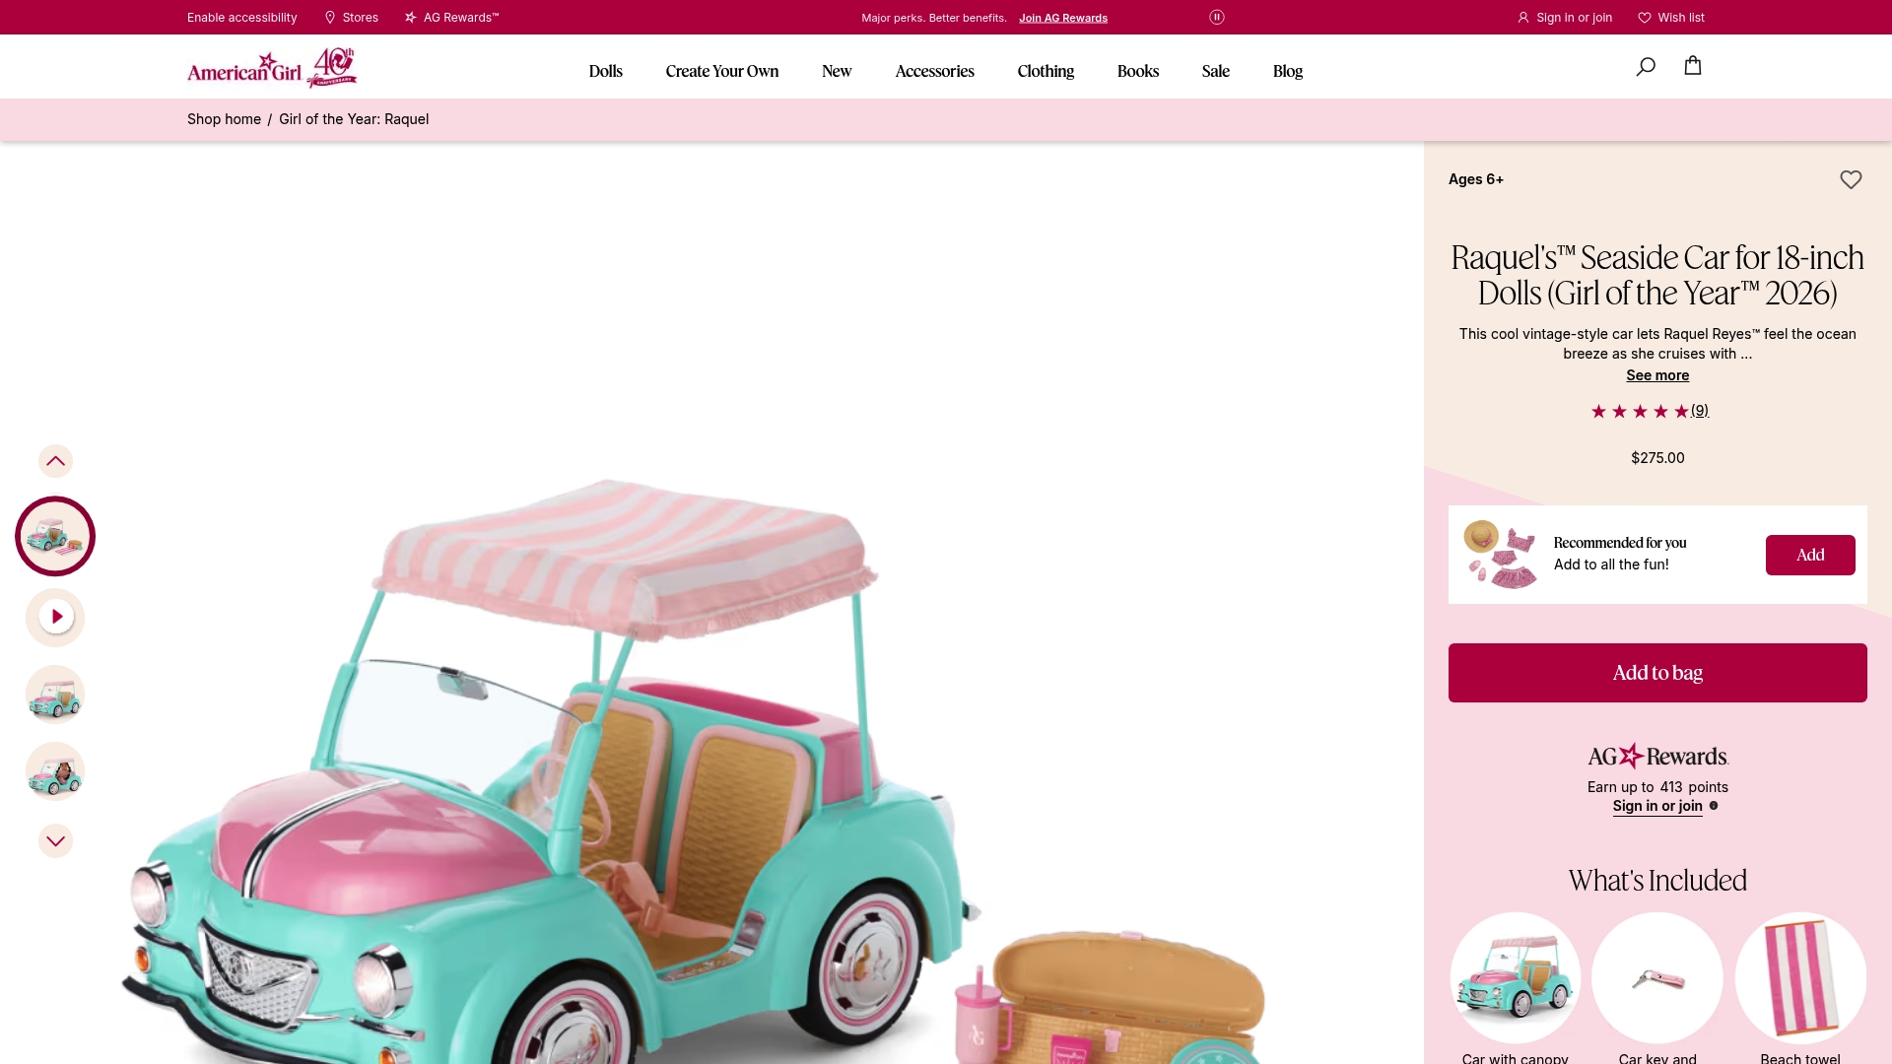Open the Clothing menu
Viewport: 1892px width, 1064px height.
(1046, 71)
